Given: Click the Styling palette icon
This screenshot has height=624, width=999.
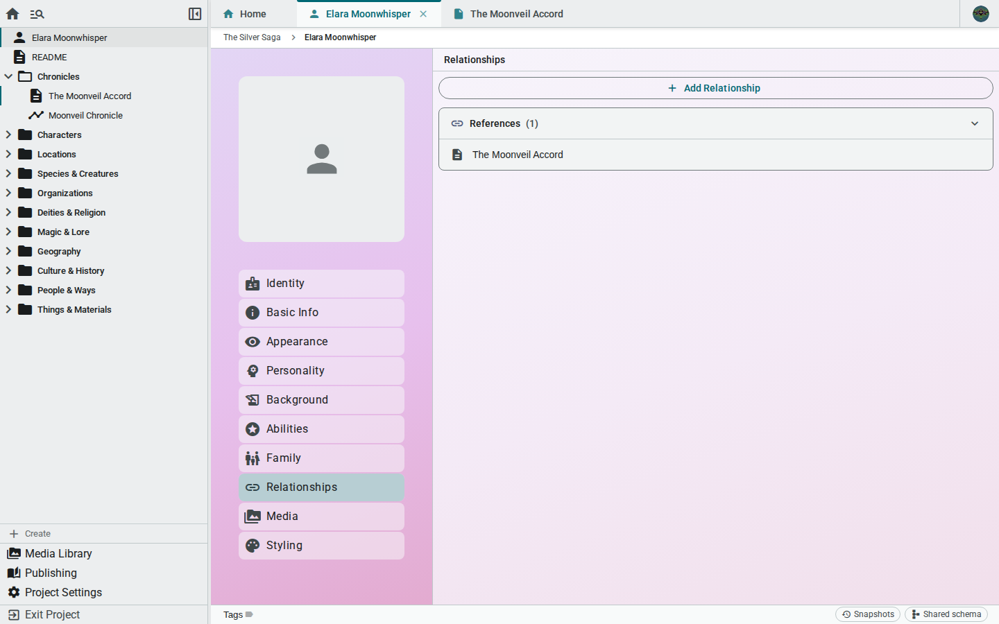Looking at the screenshot, I should point(253,546).
